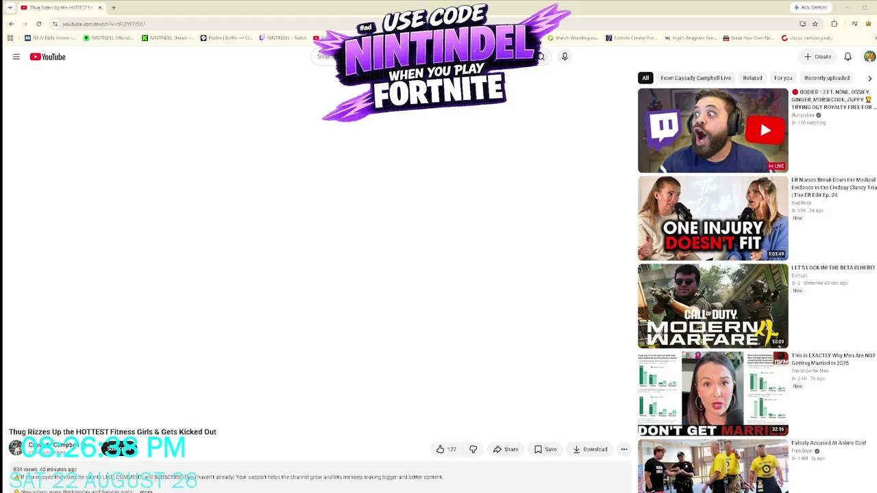
Task: Select 'From Cassady Campbell Live' chip
Action: (x=695, y=78)
